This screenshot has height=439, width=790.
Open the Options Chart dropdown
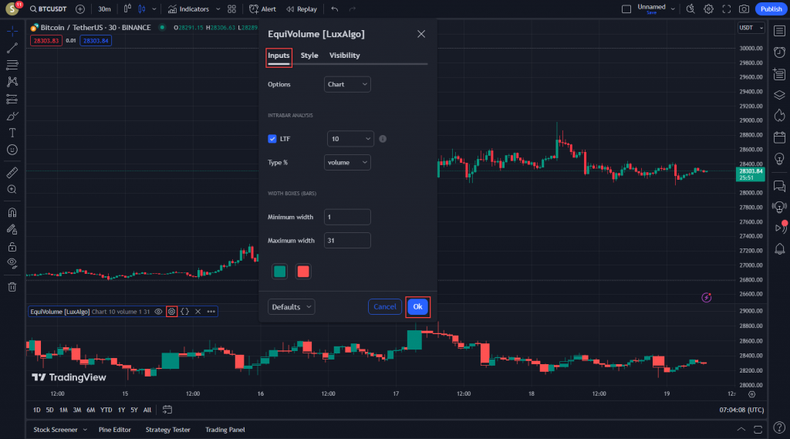(x=347, y=84)
